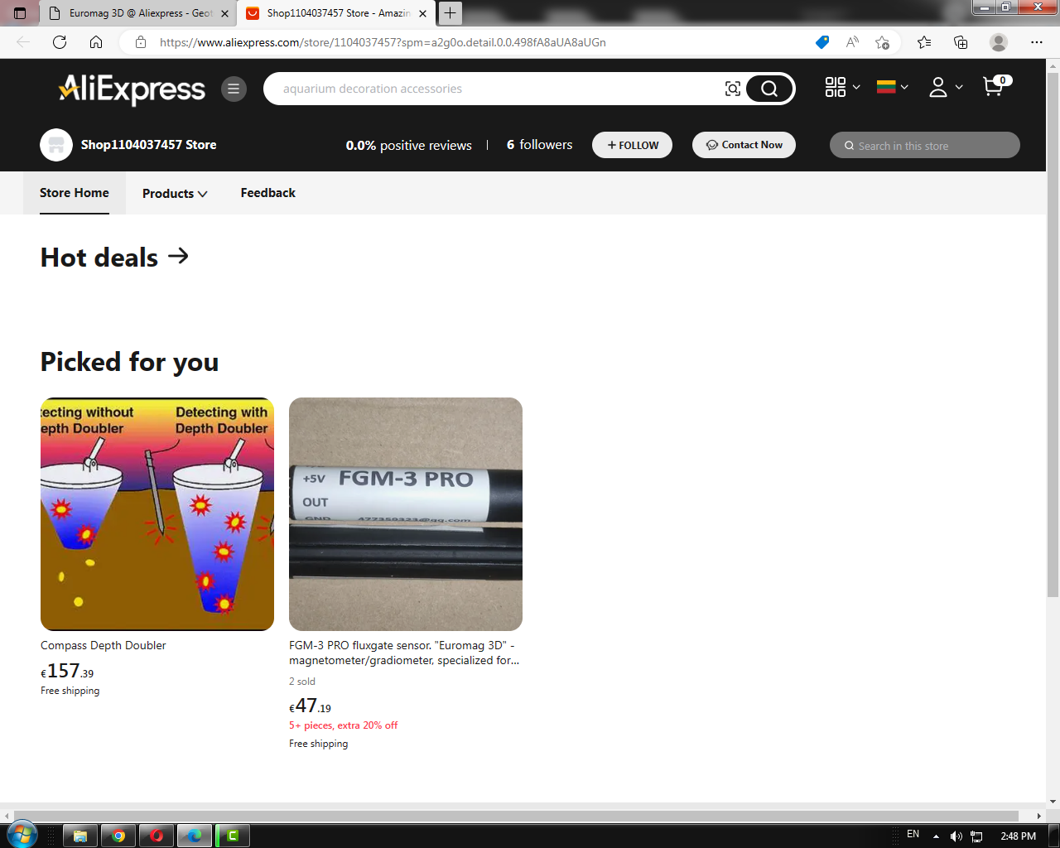1060x848 pixels.
Task: Switch to Edge on the taskbar
Action: coord(195,836)
